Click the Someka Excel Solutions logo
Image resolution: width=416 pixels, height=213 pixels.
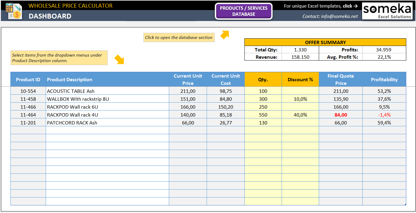387,11
